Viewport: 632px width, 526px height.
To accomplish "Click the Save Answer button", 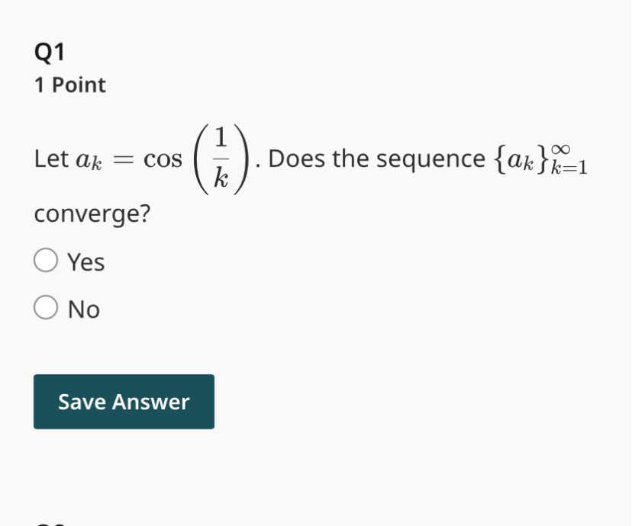I will coord(124,402).
